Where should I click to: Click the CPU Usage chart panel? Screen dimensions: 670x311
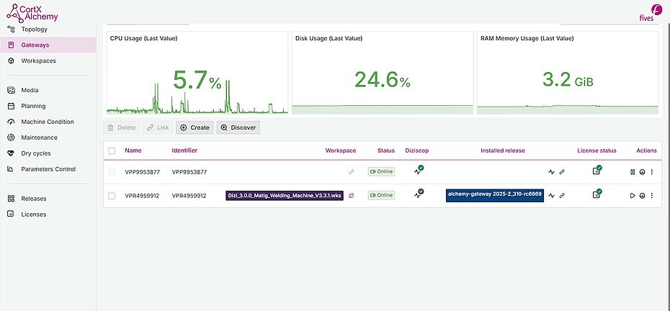197,73
